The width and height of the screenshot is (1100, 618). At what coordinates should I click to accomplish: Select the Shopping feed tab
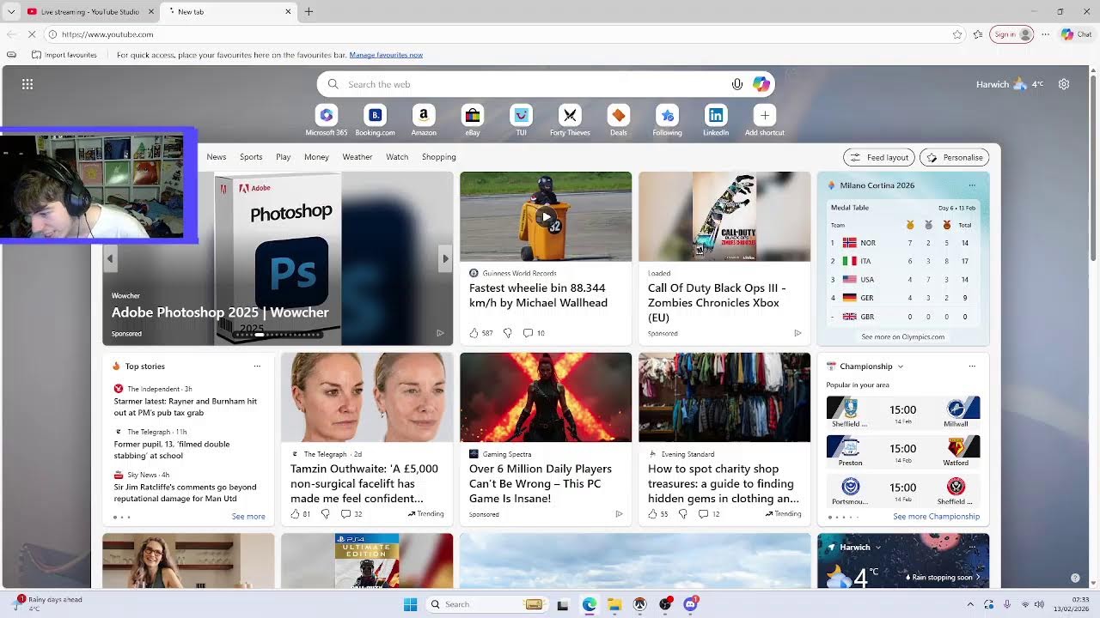click(x=439, y=157)
